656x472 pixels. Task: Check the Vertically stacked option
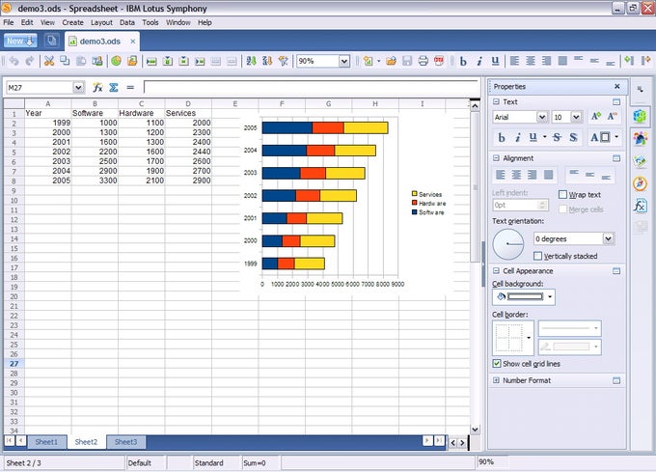tap(538, 256)
